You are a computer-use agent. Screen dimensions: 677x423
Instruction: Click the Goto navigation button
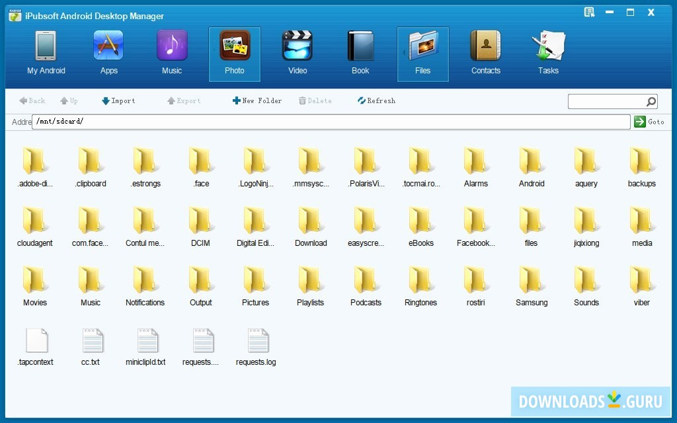[x=645, y=122]
